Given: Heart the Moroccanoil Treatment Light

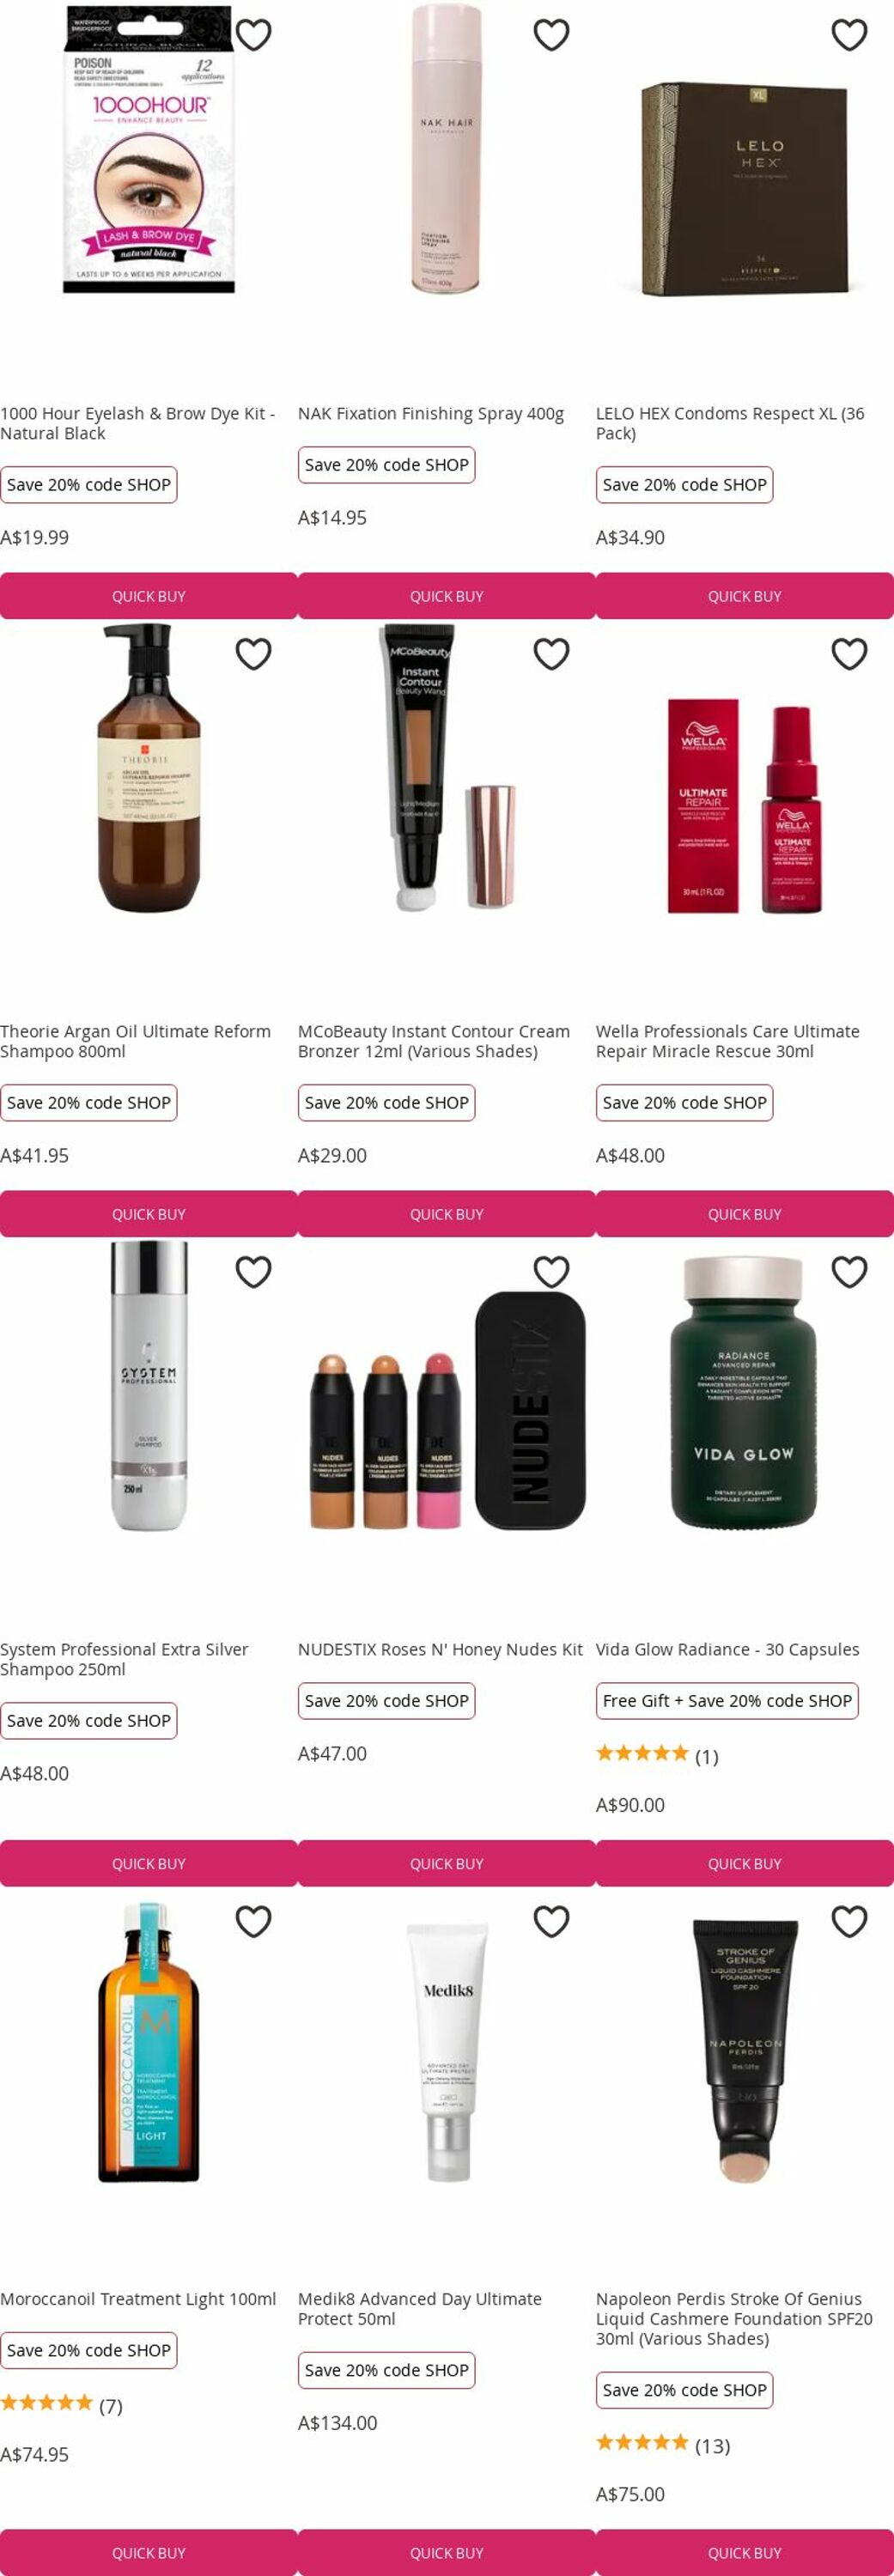Looking at the screenshot, I should (253, 1921).
